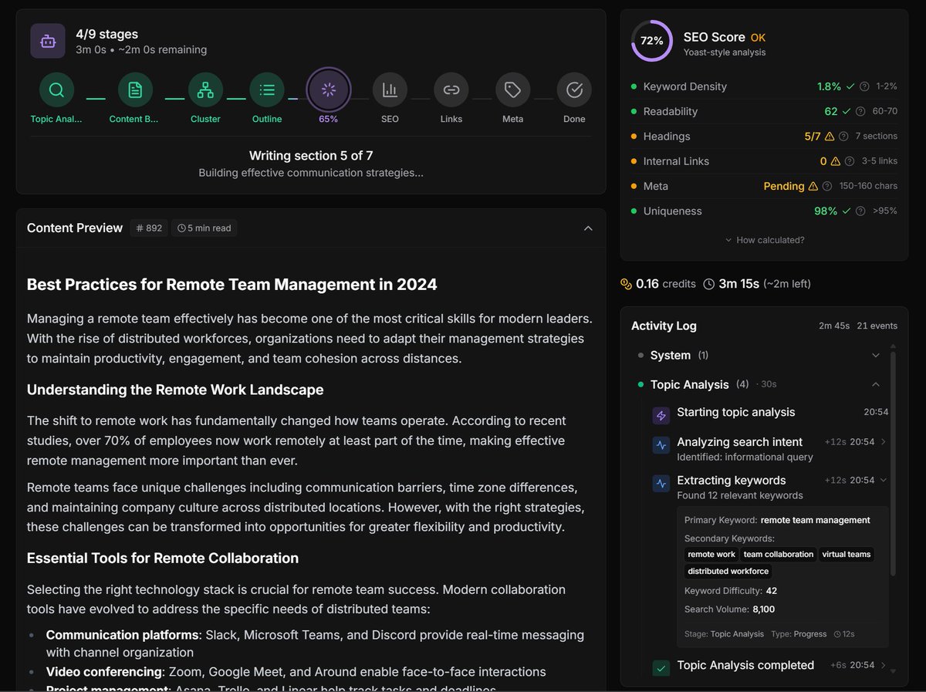Click the Communication platforms bullet item
The image size is (926, 692).
click(315, 643)
